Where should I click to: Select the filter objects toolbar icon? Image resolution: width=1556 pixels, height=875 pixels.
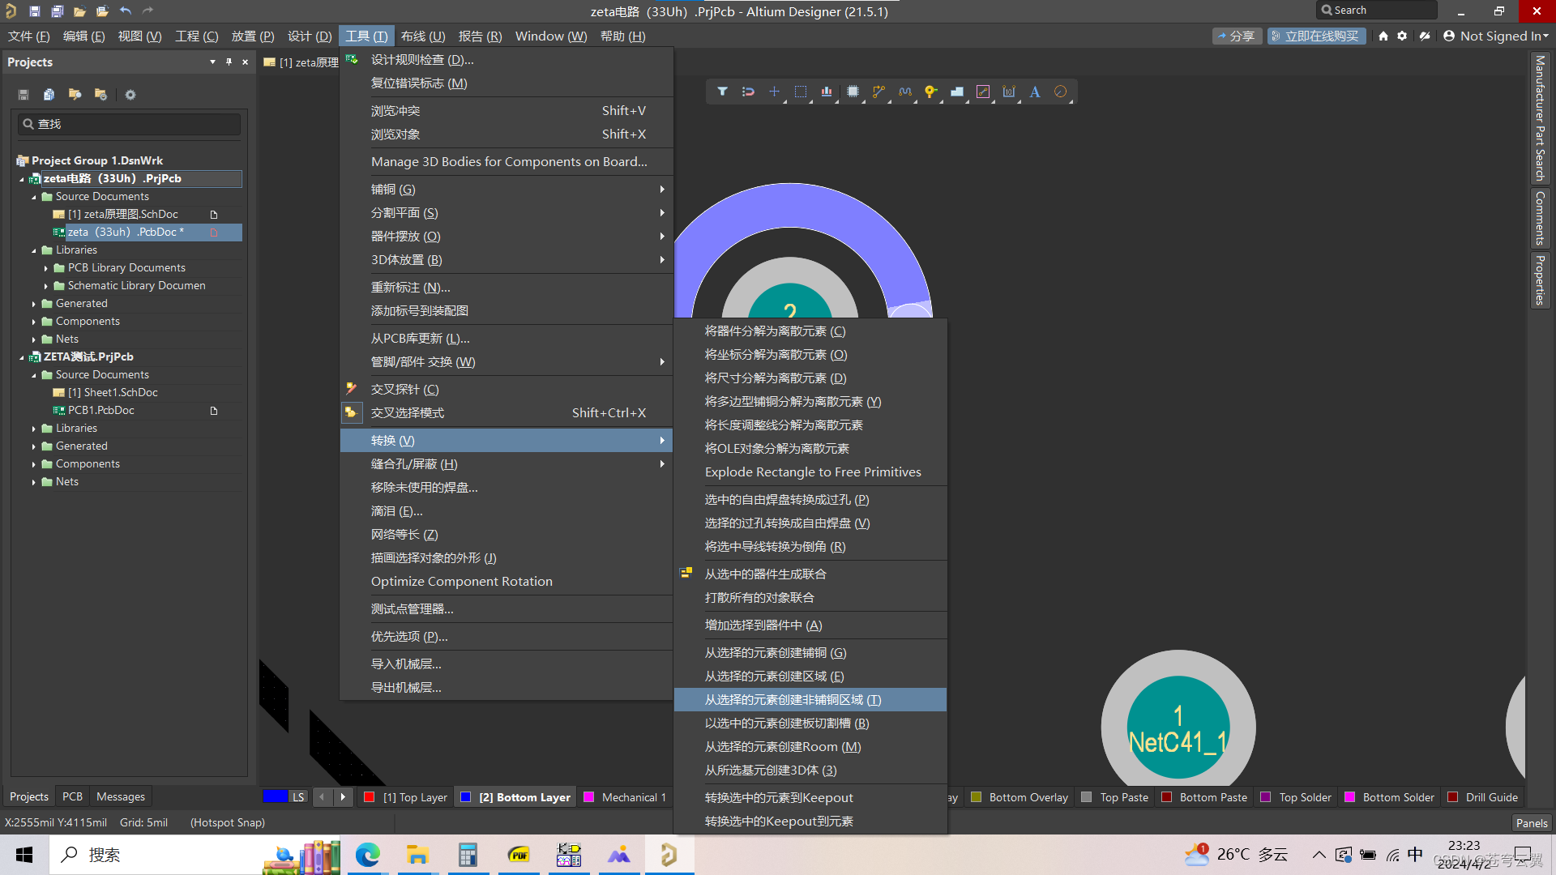(x=722, y=92)
